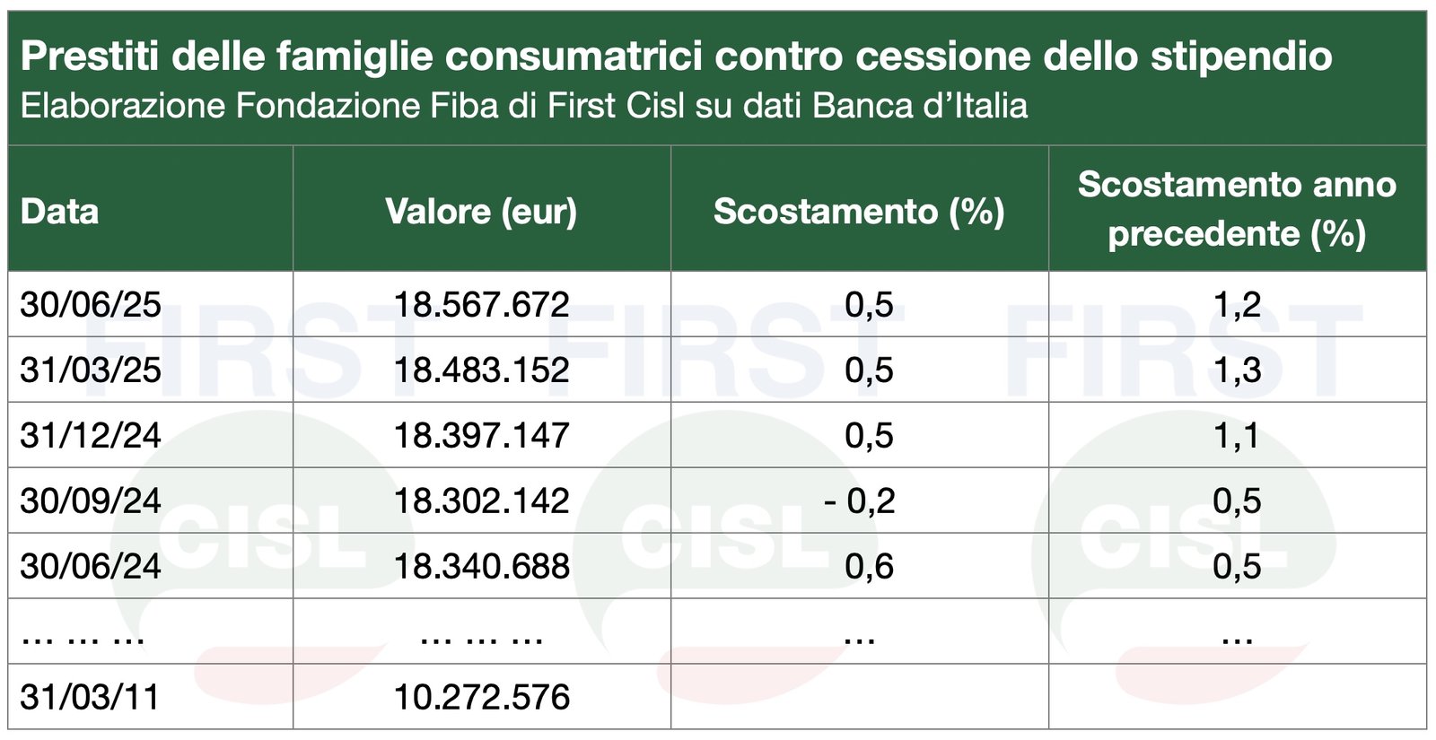This screenshot has width=1436, height=740.
Task: Click the 1,1 annual change cell
Action: (1237, 435)
